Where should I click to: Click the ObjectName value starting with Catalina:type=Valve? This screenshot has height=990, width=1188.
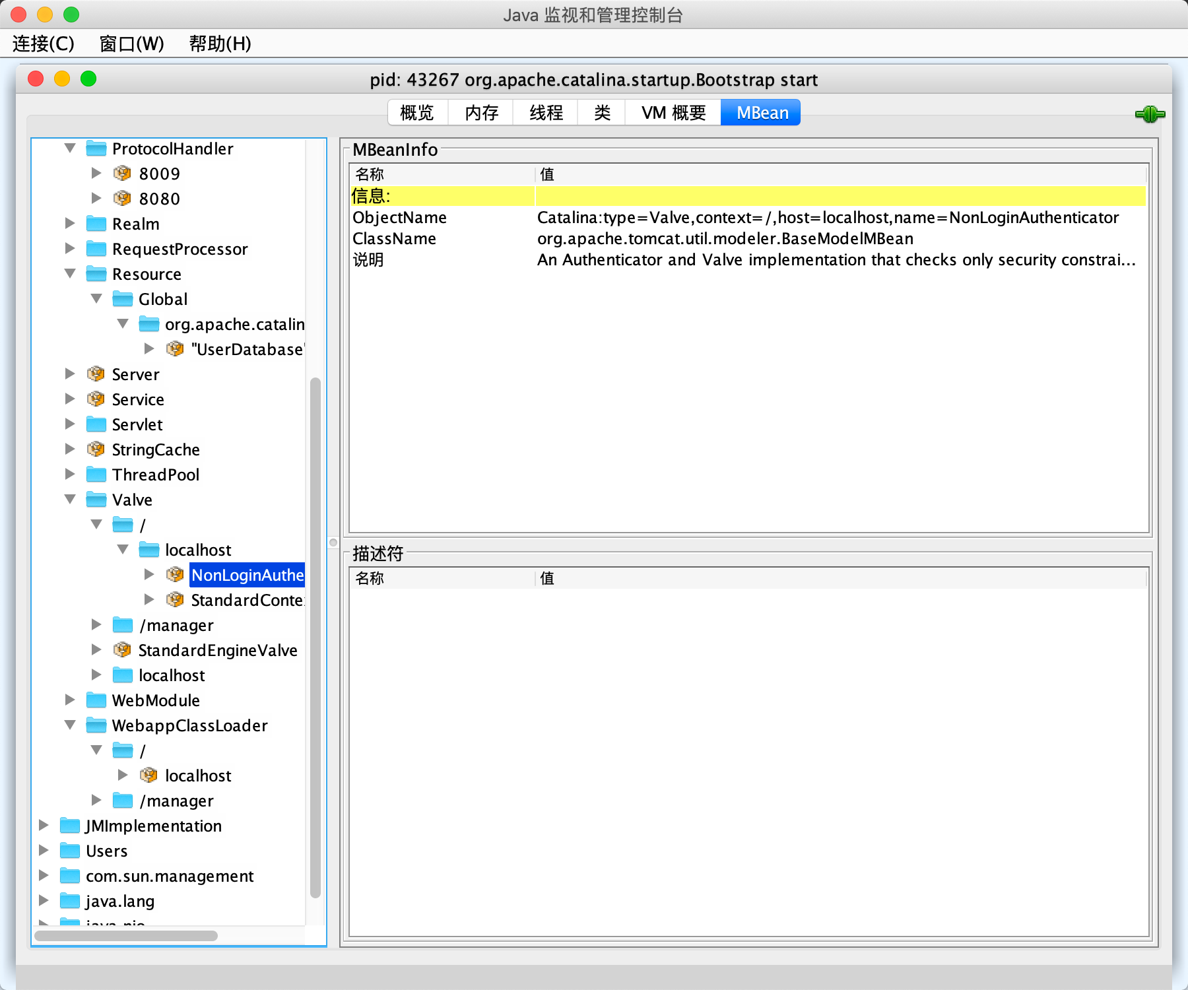pos(828,218)
